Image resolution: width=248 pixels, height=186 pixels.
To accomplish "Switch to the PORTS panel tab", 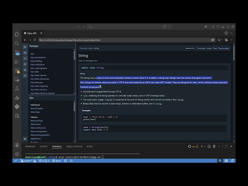I will [x=90, y=146].
